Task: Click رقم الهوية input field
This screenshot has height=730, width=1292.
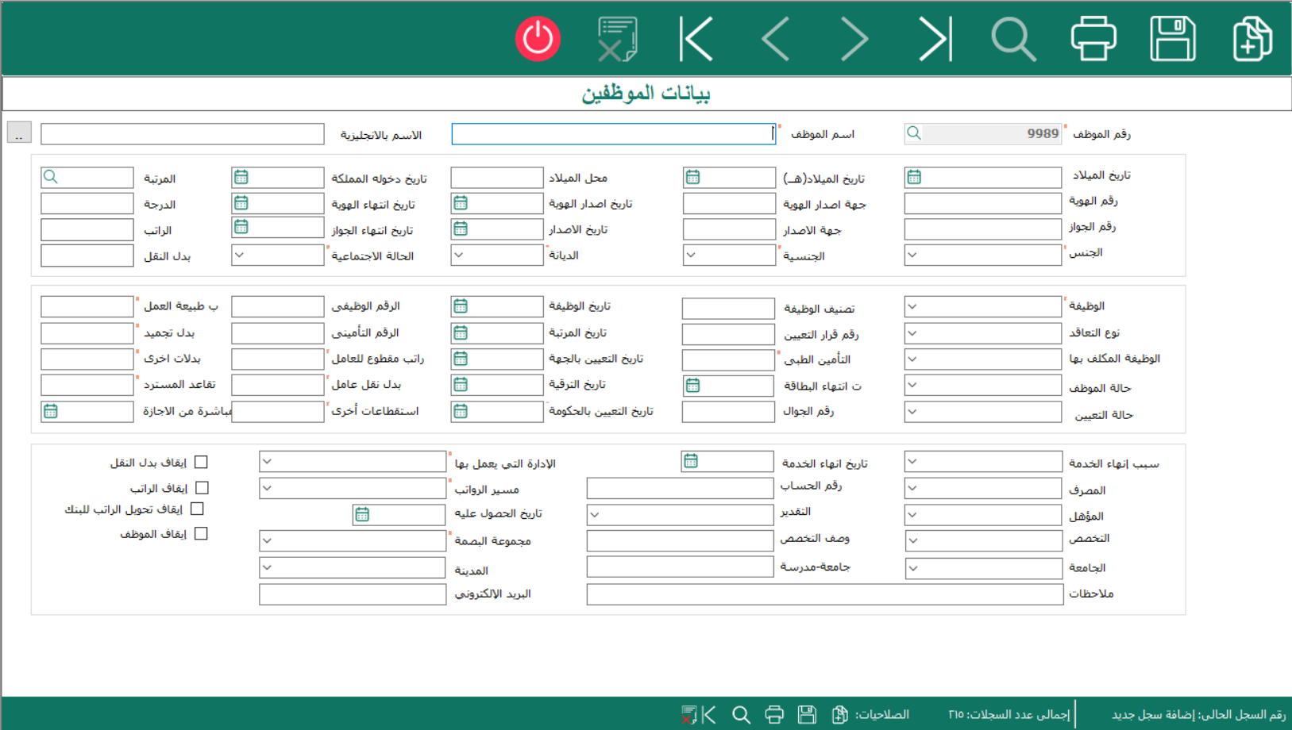Action: (x=983, y=203)
